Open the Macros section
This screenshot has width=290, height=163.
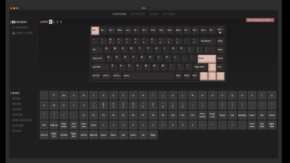[x=20, y=27]
